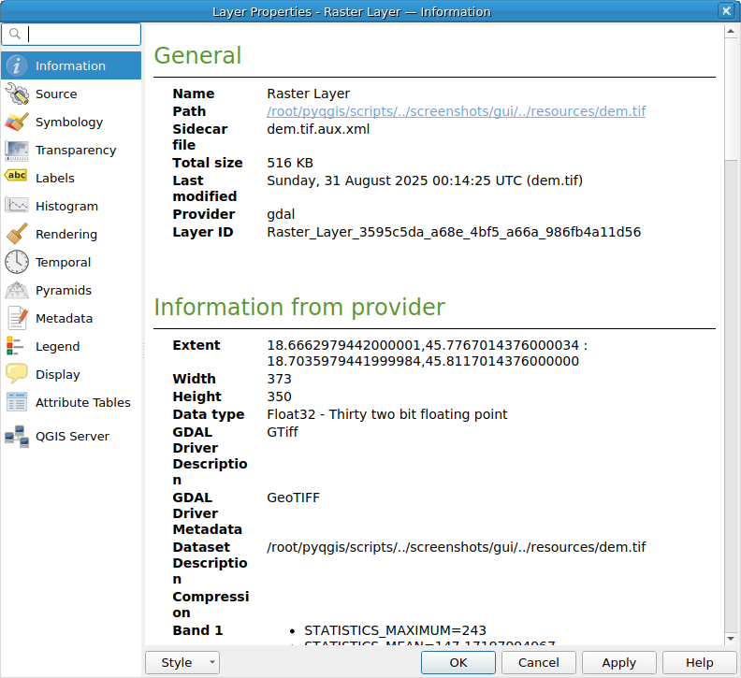This screenshot has height=678, width=741.
Task: Open the dem.tif path link
Action: 456,111
